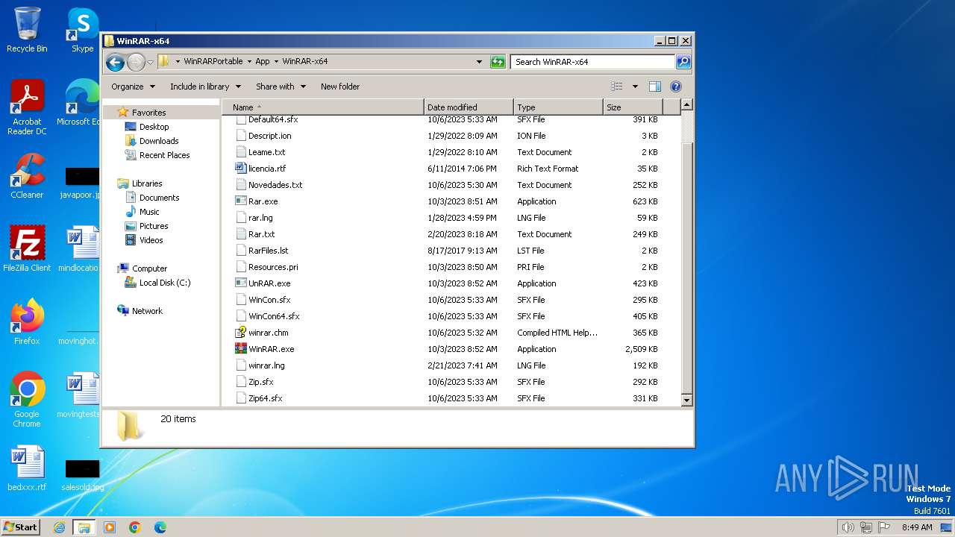Viewport: 955px width, 537px height.
Task: Click the App breadcrumb segment
Action: (x=263, y=62)
